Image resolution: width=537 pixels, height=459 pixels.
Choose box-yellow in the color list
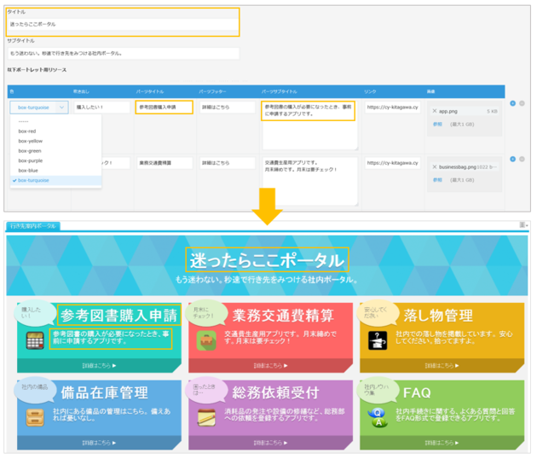point(30,141)
